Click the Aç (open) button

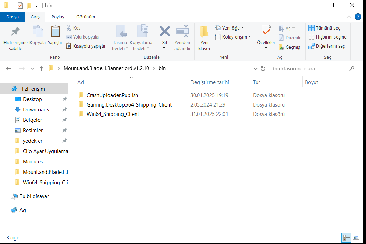287,28
